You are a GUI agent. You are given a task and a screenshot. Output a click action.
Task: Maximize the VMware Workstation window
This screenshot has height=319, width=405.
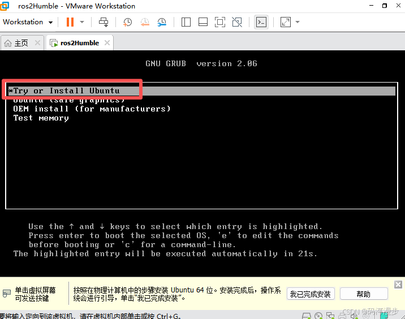[x=385, y=6]
